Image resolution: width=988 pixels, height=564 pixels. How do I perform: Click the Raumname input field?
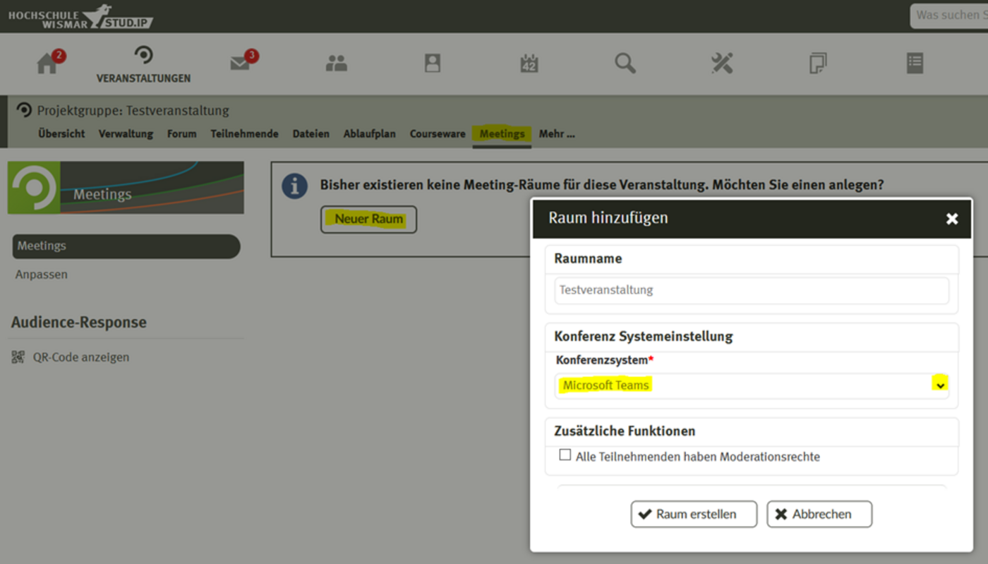pos(752,290)
